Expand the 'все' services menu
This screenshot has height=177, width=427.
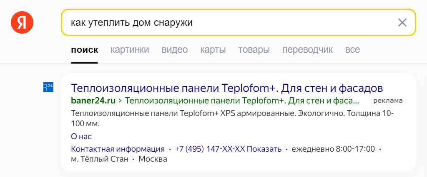(x=352, y=50)
